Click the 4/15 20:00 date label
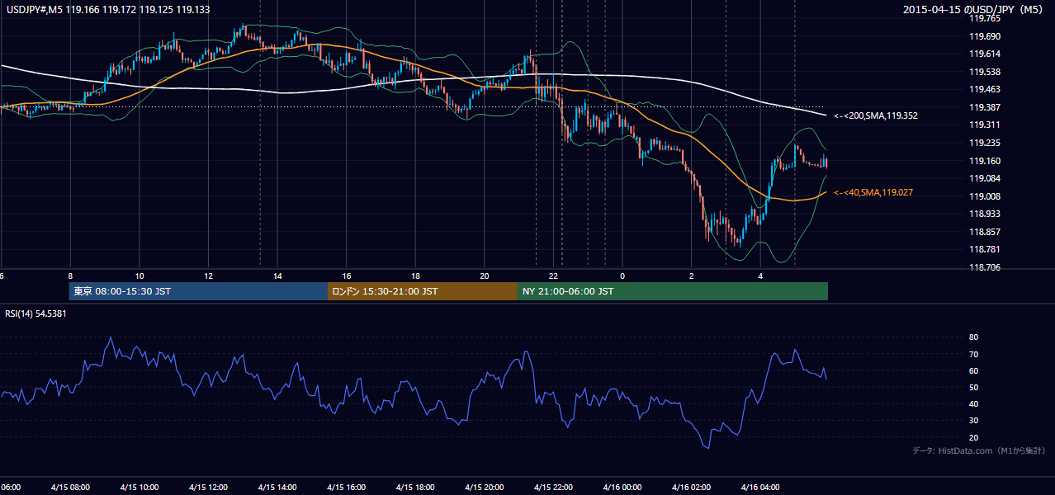This screenshot has height=495, width=1055. [x=485, y=488]
